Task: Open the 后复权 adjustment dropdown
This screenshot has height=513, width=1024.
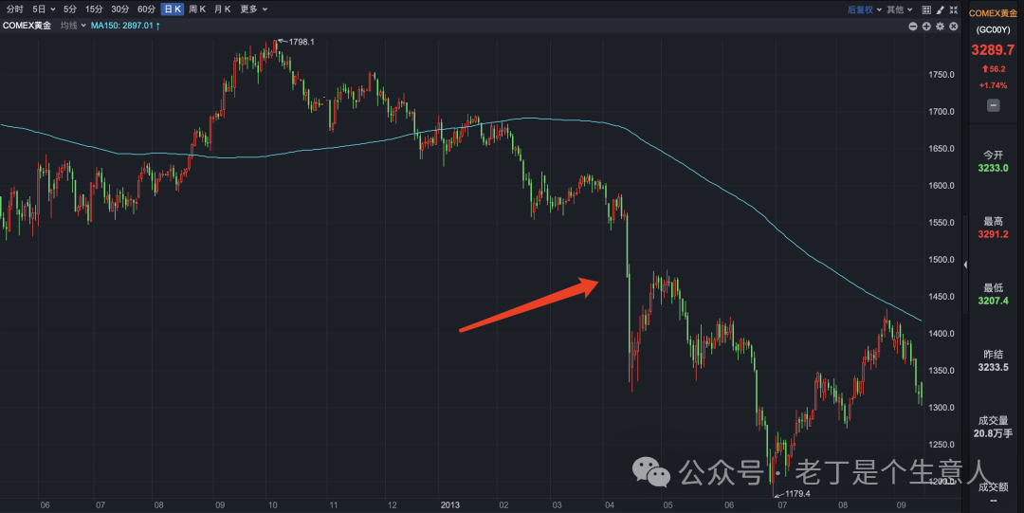Action: click(864, 9)
